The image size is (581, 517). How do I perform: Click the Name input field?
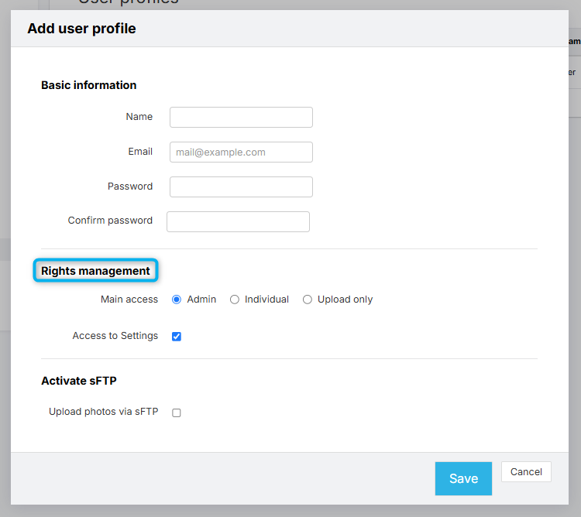(241, 118)
